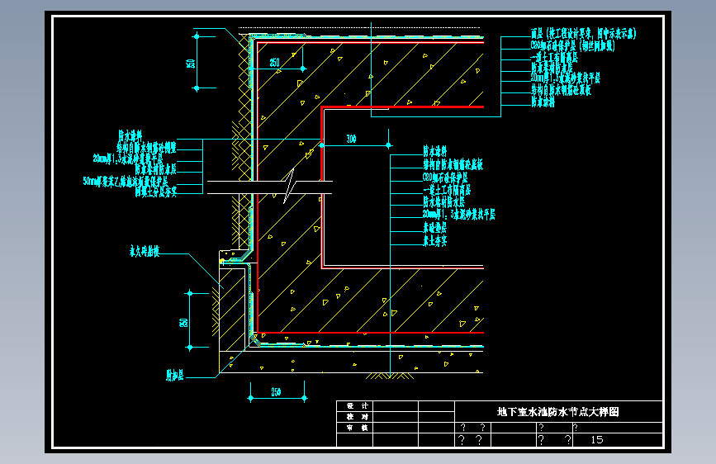
Task: Click the 附加层 label
Action: pyautogui.click(x=175, y=376)
